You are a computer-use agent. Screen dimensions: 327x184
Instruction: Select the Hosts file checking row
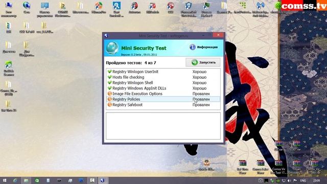(x=163, y=77)
